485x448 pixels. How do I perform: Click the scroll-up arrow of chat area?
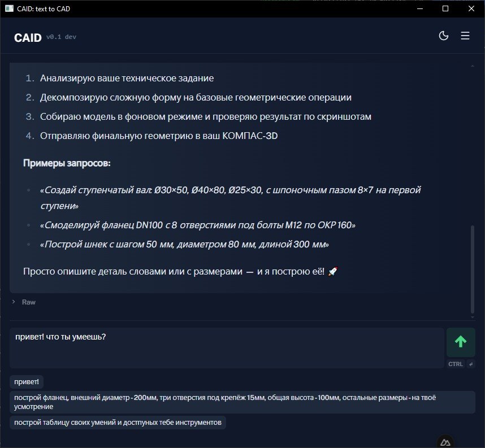[473, 66]
